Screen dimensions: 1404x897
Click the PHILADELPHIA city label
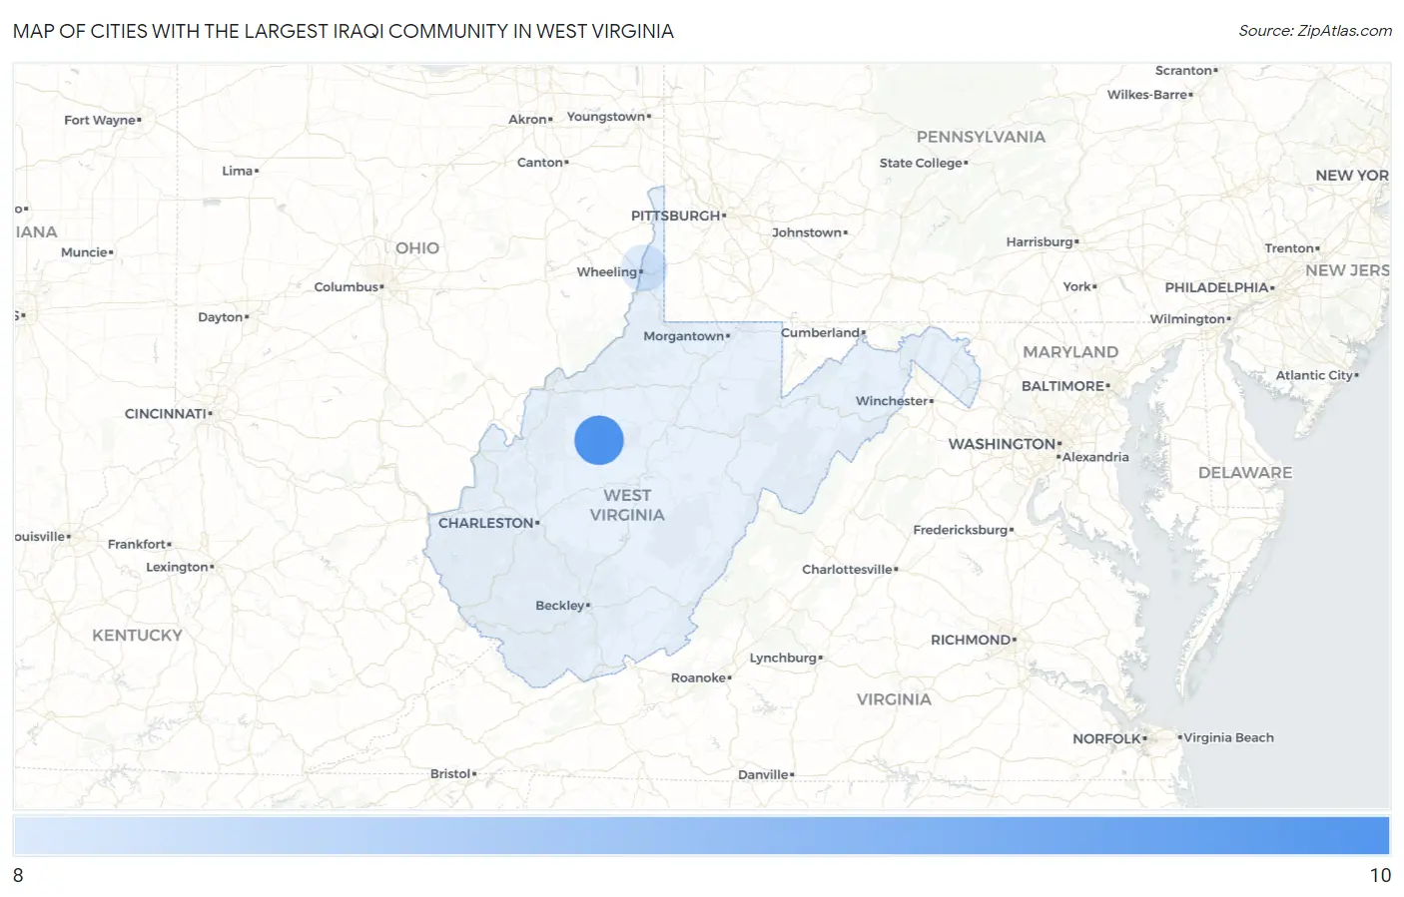(1217, 287)
